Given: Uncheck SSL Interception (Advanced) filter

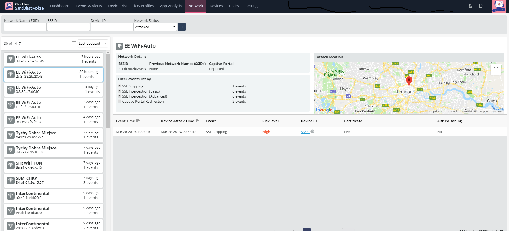Looking at the screenshot, I should click(119, 96).
